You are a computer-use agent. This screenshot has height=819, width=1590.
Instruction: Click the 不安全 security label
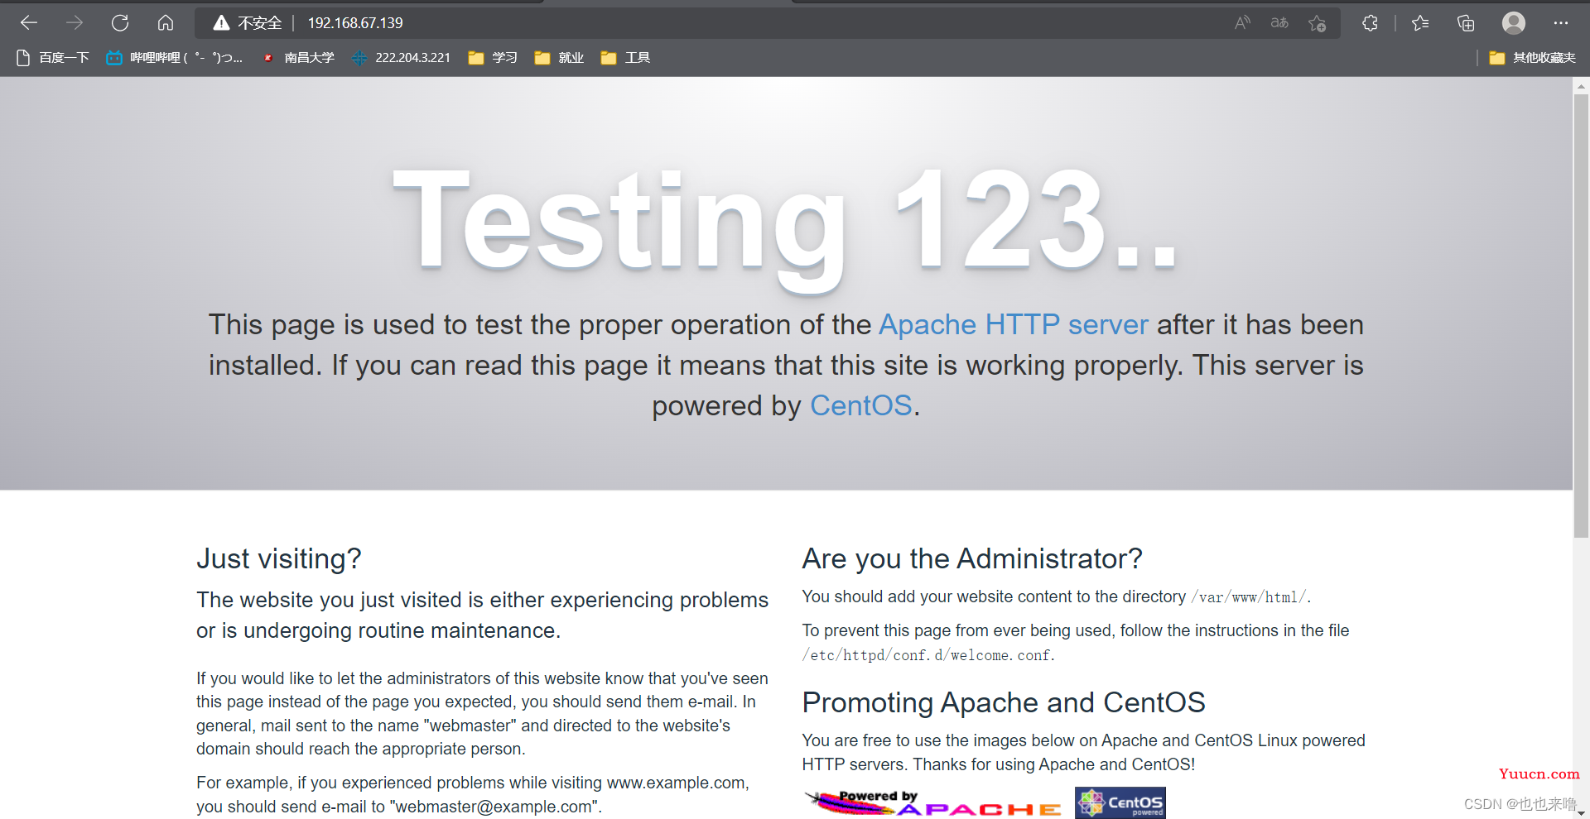[x=260, y=23]
